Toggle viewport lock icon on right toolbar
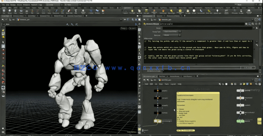263x136 pixels. tap(139, 36)
